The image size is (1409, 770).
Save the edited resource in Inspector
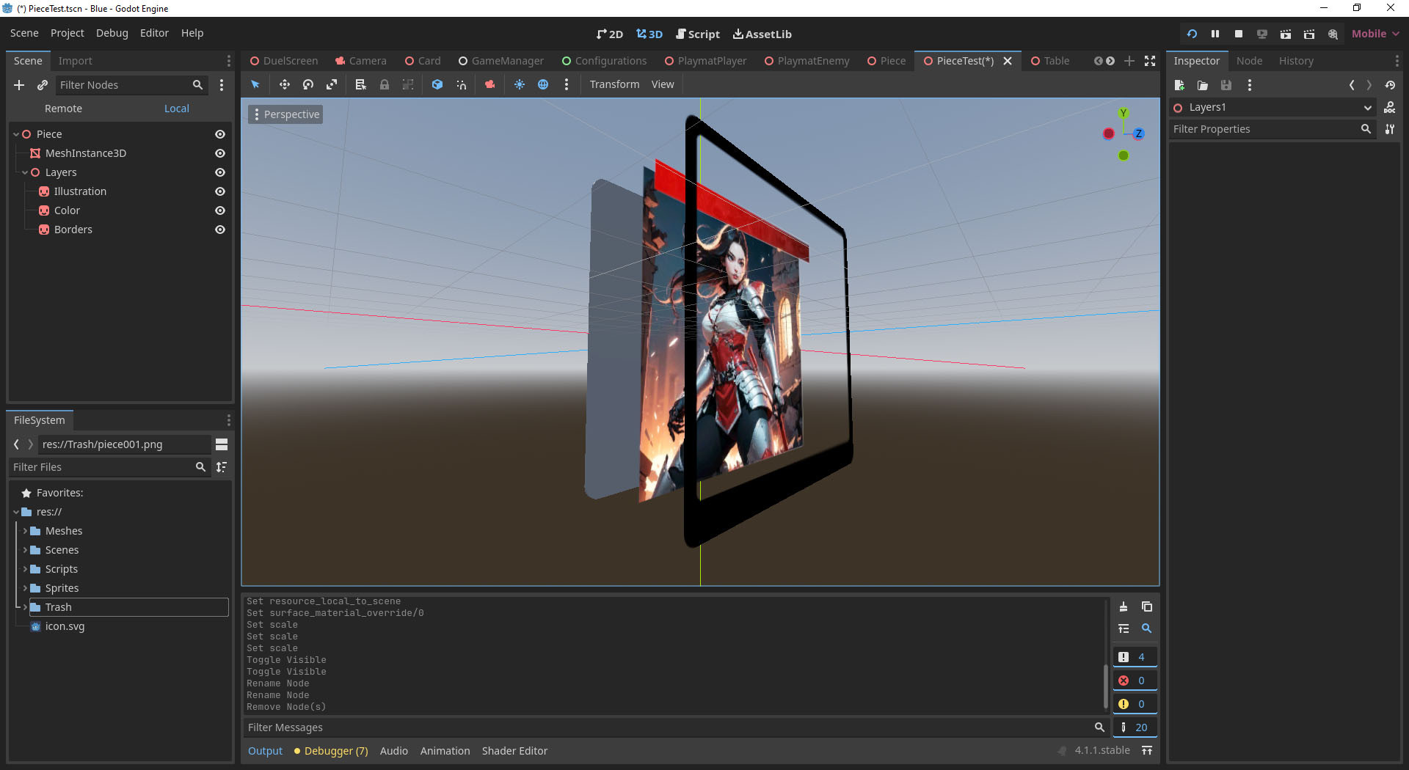click(1226, 85)
